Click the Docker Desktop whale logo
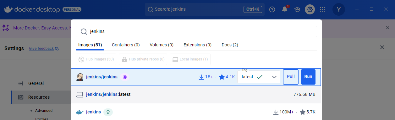Viewport: 395px width, 120px height. coord(8,9)
